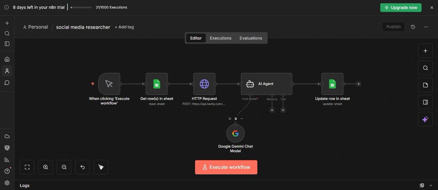Click the 'POST: https://api.tavily.com/...' subtitle

coord(204,104)
